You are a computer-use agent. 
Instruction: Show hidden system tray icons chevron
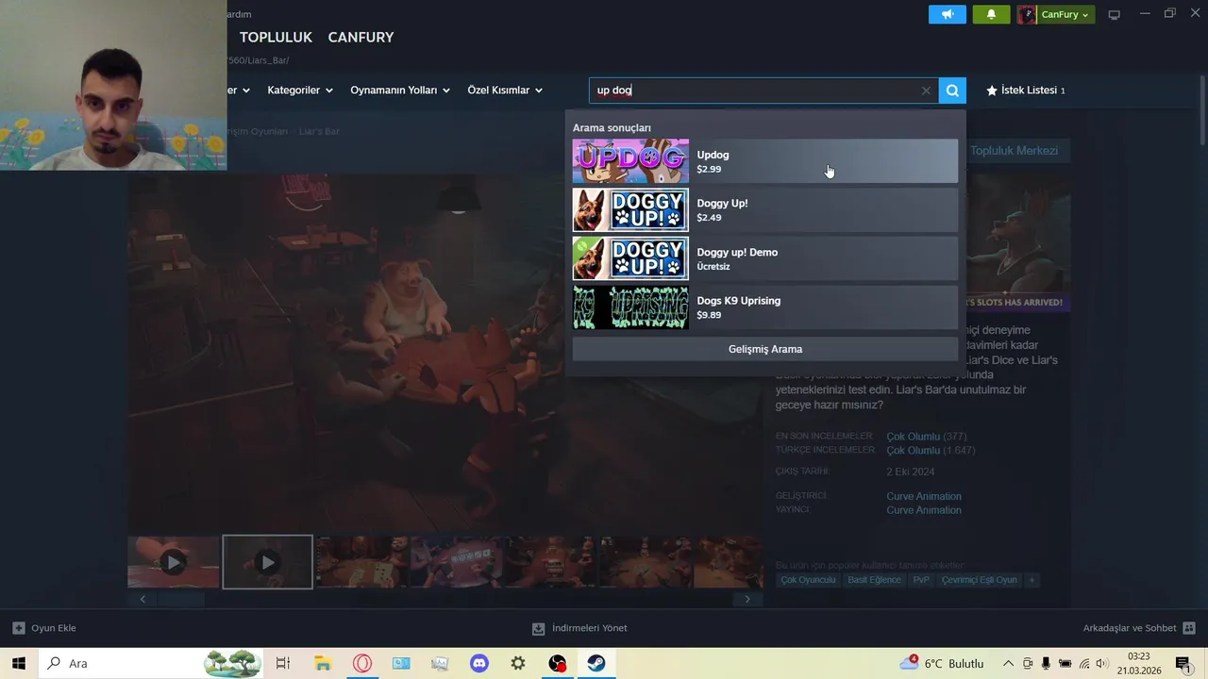(1008, 664)
